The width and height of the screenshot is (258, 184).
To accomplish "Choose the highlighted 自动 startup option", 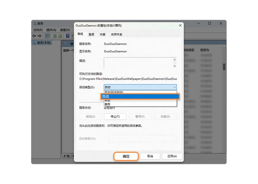I will (139, 96).
